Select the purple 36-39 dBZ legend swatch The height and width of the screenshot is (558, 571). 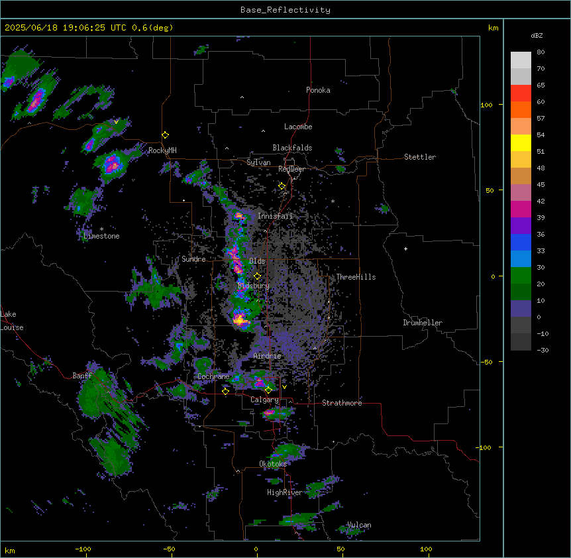521,226
